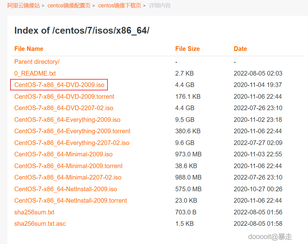Viewport: 308px width, 244px height.
Task: Click CentOS-7-x86_64-Everything-2009.torrent
Action: (x=72, y=131)
